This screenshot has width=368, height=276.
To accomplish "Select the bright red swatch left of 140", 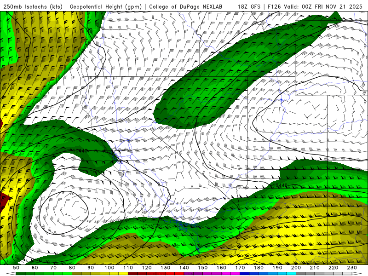I will coord(179,274).
